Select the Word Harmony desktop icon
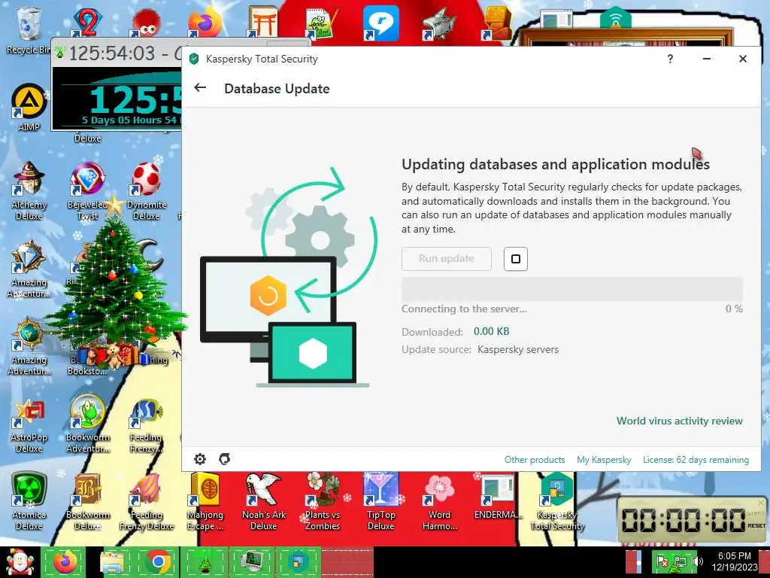The height and width of the screenshot is (578, 770). coord(439,501)
